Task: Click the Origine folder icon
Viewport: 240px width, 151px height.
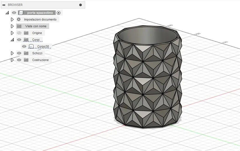Action: click(x=26, y=33)
